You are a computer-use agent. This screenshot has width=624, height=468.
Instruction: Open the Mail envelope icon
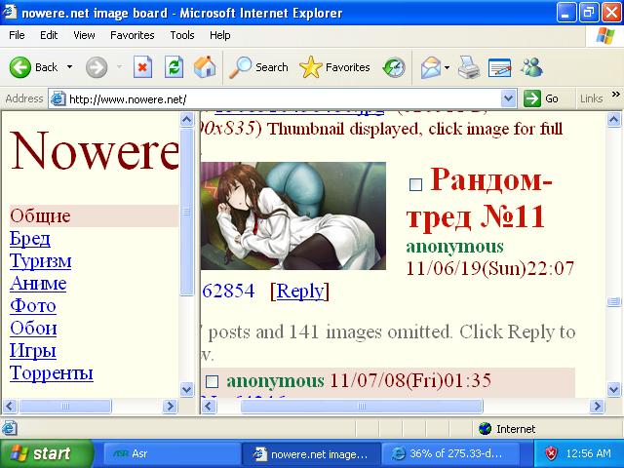[x=431, y=67]
